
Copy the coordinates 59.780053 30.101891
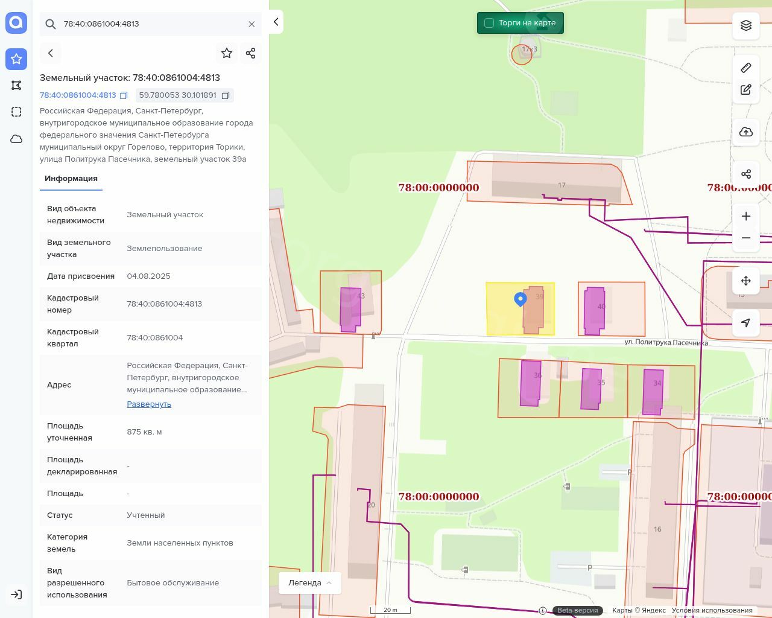(226, 95)
